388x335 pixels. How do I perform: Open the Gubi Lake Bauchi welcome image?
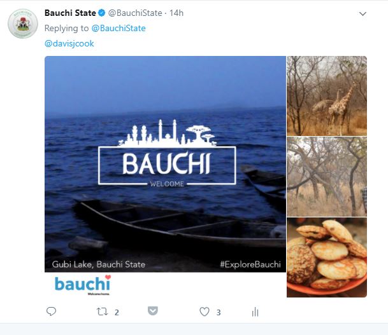pyautogui.click(x=165, y=163)
